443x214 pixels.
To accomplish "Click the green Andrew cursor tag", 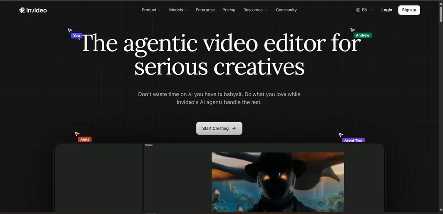I will (362, 35).
